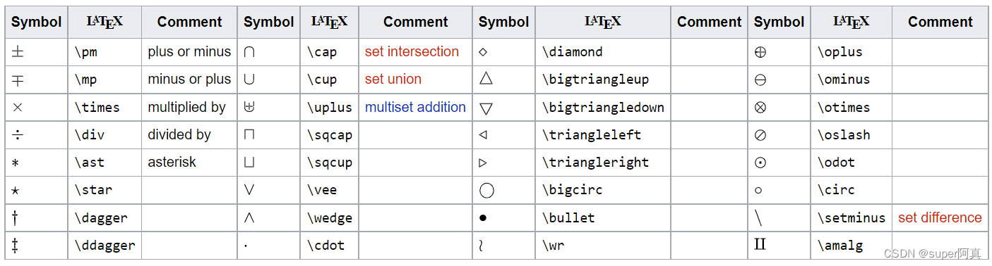The height and width of the screenshot is (266, 992).
Task: Select the \setminus command text
Action: coord(851,218)
